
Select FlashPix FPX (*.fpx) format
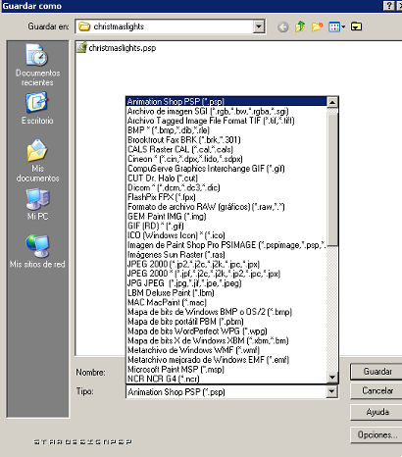[226, 197]
